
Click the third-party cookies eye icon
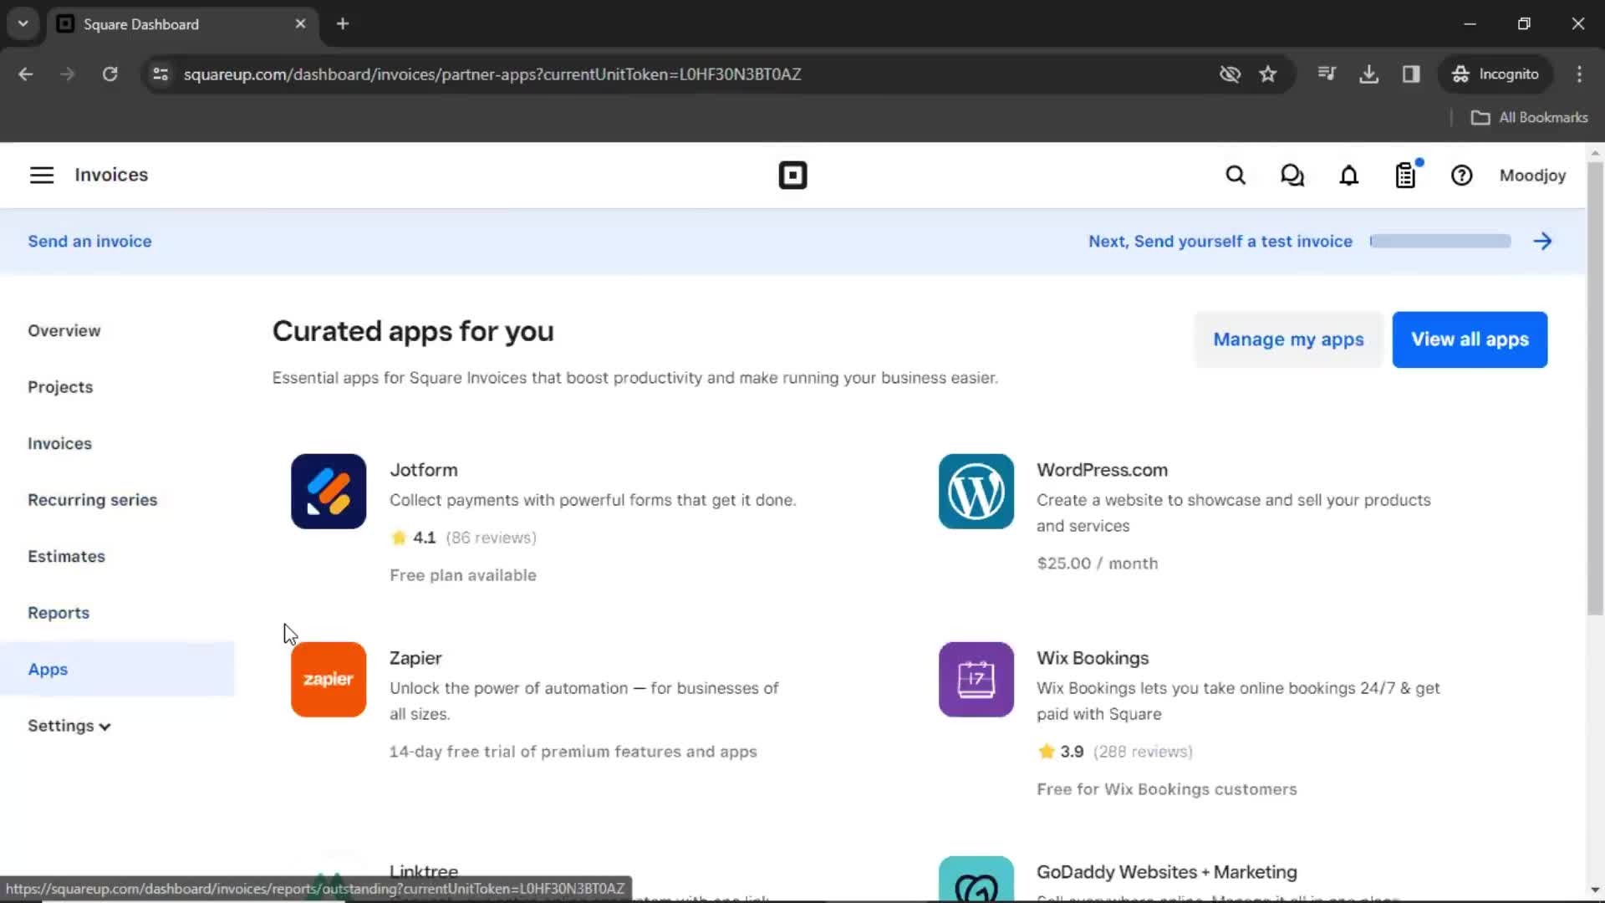pos(1230,74)
